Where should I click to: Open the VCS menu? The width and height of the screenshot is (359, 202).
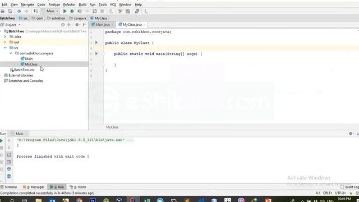click(x=113, y=4)
